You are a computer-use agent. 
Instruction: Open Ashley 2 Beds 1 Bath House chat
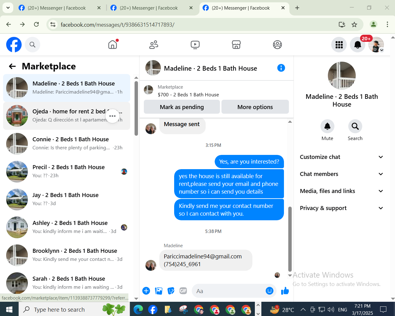(67, 227)
